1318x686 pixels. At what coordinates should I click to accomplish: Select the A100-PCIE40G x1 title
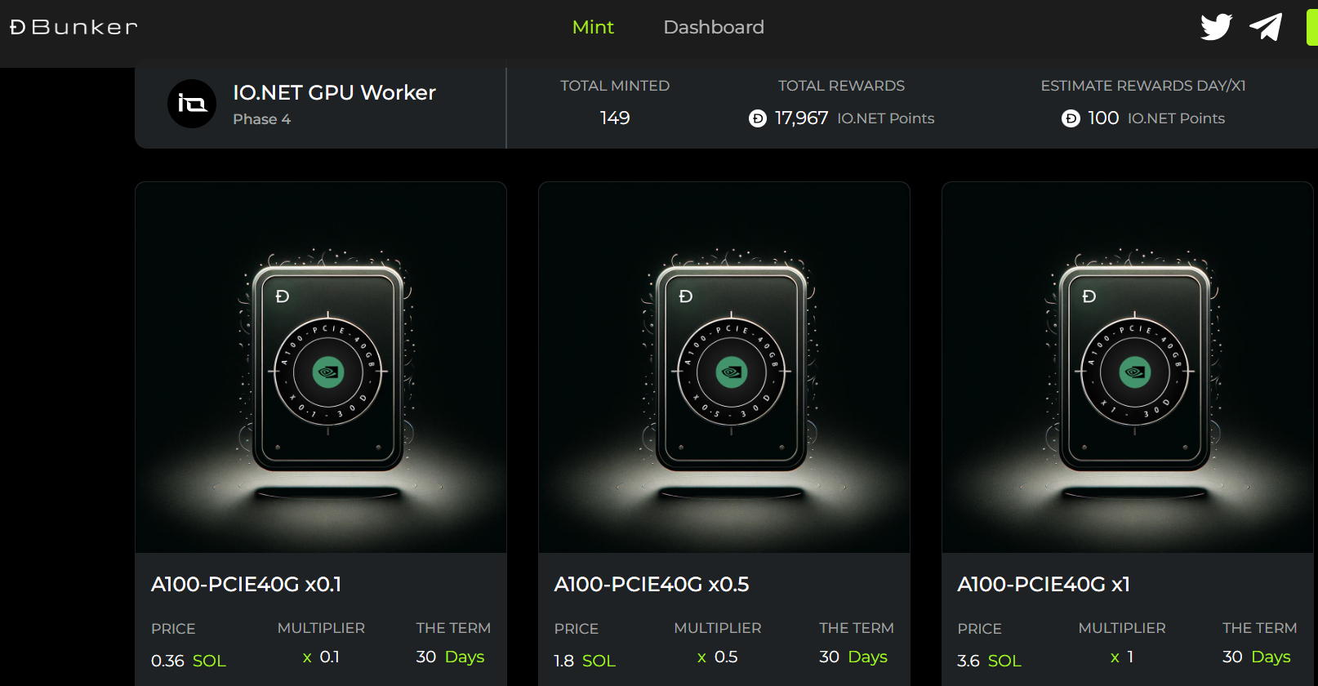tap(1044, 584)
